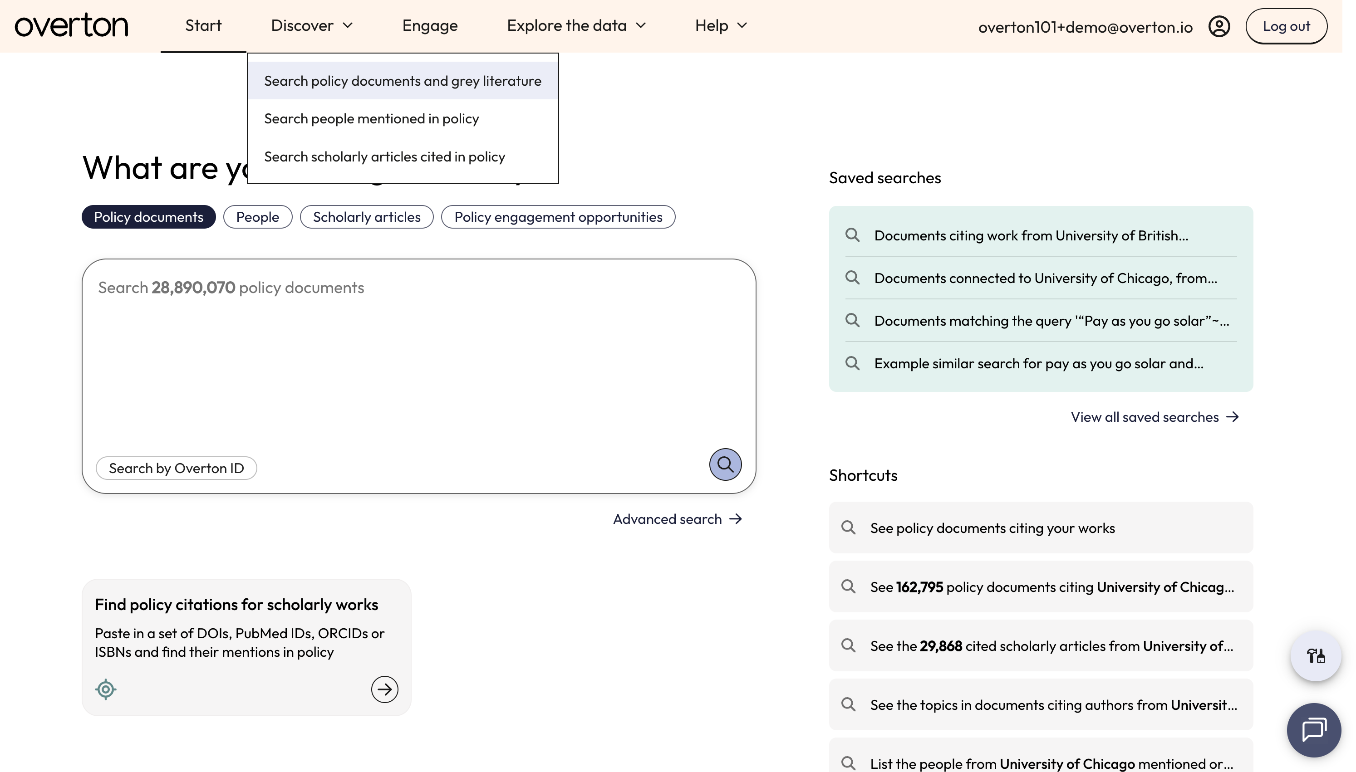Click the Overton logo
This screenshot has height=772, width=1356.
pyautogui.click(x=71, y=25)
